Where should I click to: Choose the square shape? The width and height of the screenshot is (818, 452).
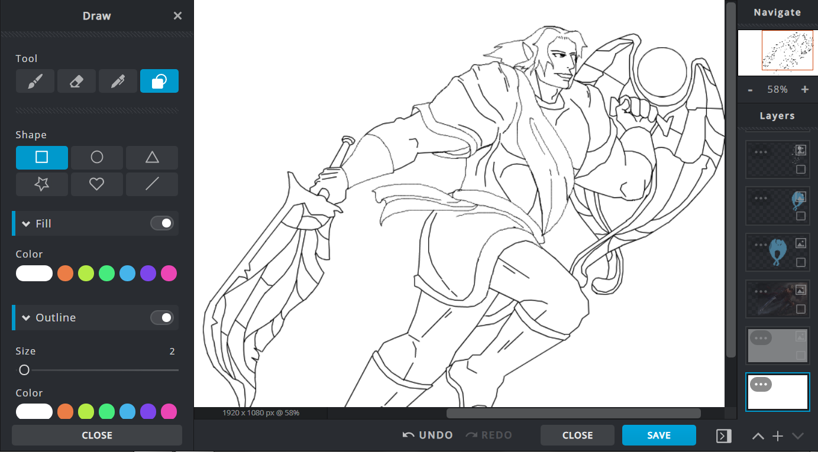pos(42,157)
